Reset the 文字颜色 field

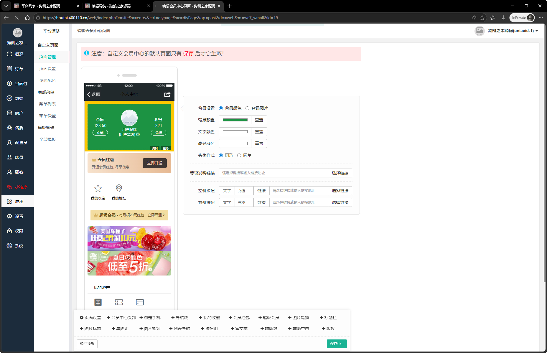(x=259, y=132)
